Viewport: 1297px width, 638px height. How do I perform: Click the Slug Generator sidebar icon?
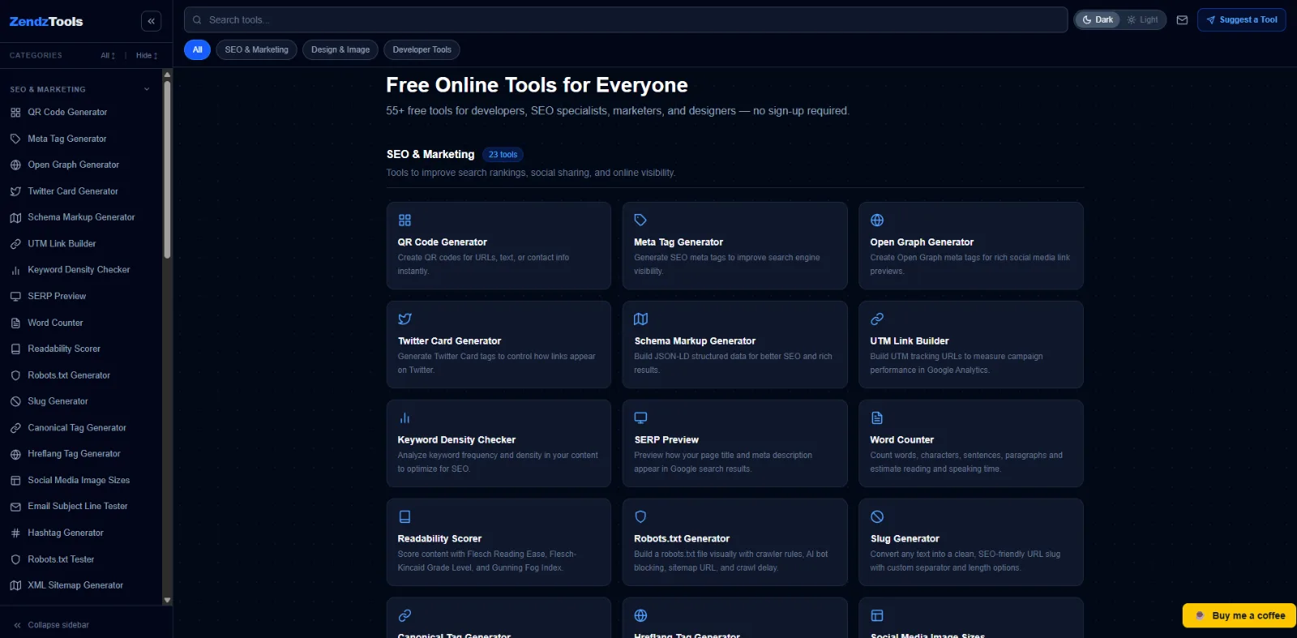pyautogui.click(x=15, y=401)
